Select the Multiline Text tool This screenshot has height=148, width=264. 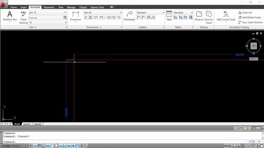click(x=10, y=16)
